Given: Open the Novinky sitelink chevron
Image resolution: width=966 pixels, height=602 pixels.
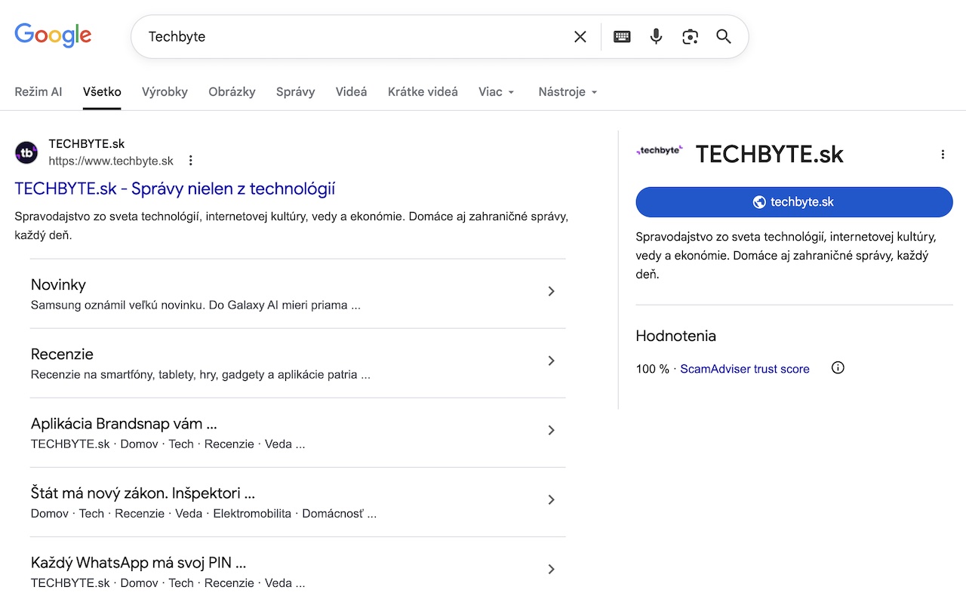Looking at the screenshot, I should pyautogui.click(x=551, y=291).
